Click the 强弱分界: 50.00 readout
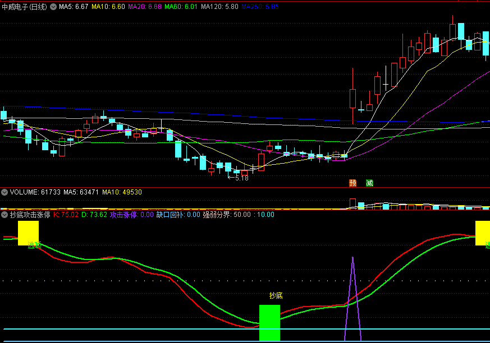 pos(227,215)
